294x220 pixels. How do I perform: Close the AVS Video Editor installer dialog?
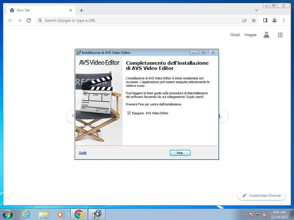click(x=213, y=53)
